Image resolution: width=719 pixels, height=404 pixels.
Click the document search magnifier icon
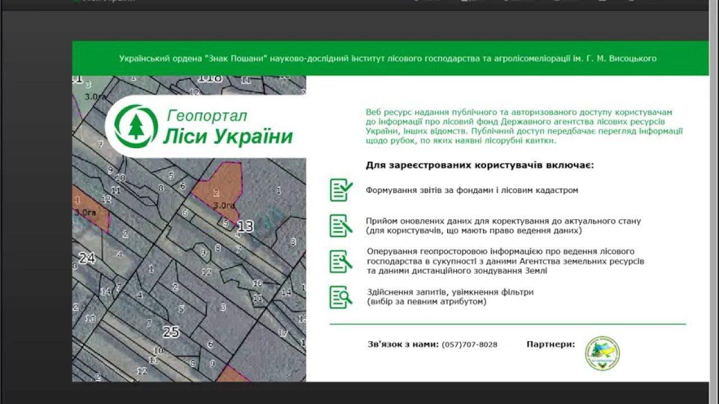coord(341,297)
